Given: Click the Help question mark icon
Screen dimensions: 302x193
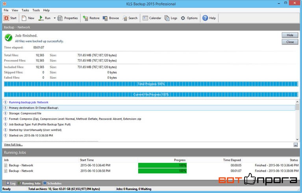Looking at the screenshot, I should (205, 18).
